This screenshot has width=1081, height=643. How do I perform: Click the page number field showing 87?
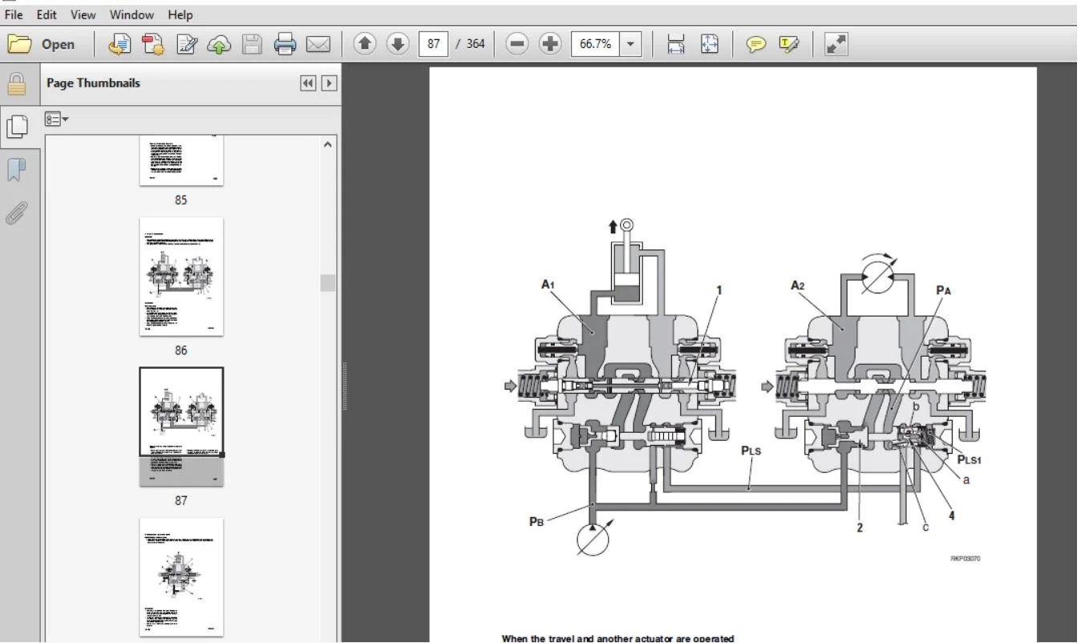(433, 44)
